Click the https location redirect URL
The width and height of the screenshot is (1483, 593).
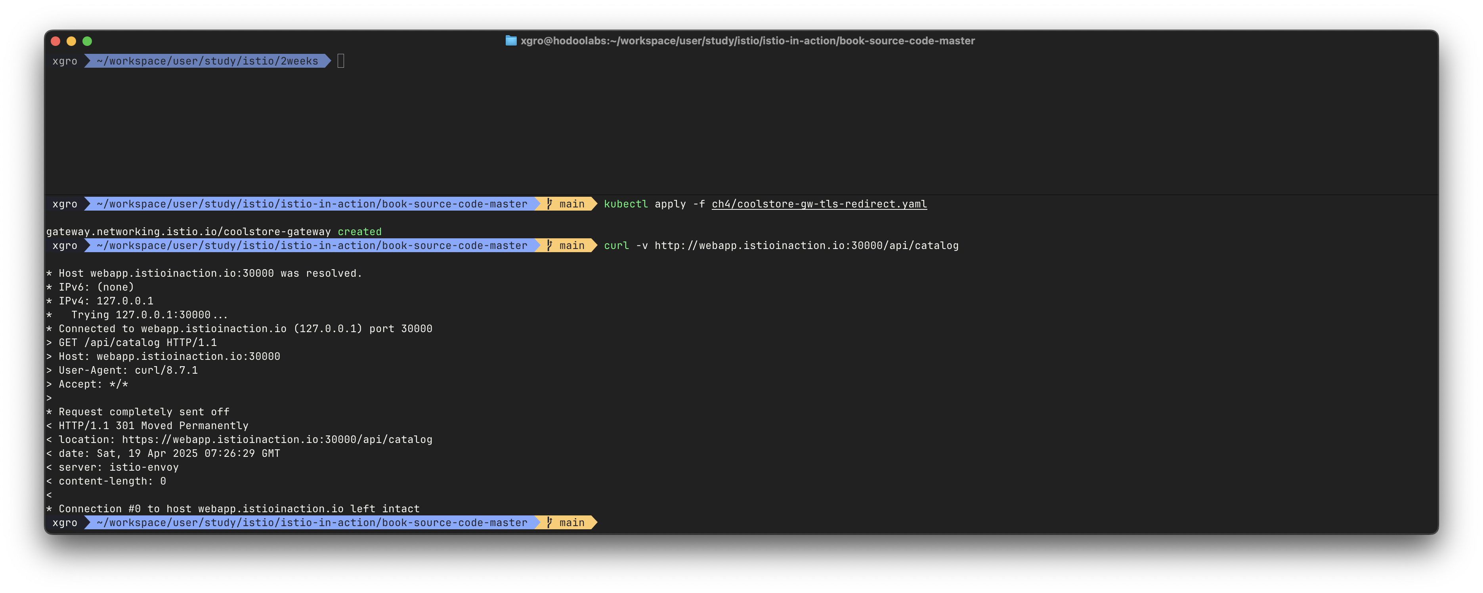tap(277, 439)
